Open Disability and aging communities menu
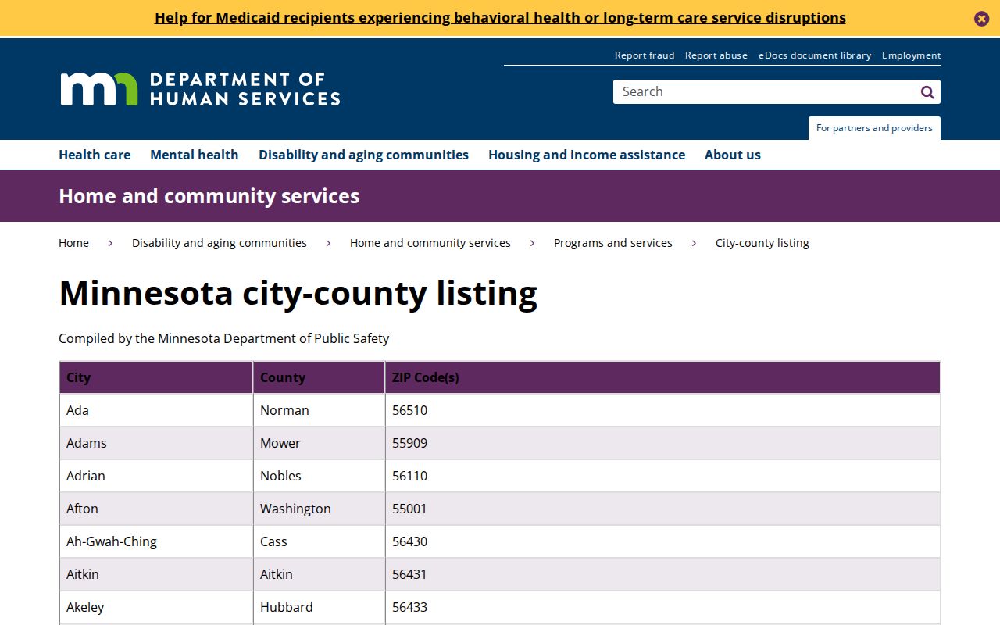 tap(363, 155)
